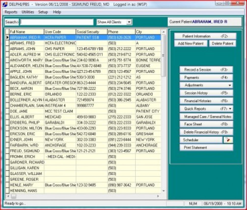Select patient AINSWORTH, MARY

(27, 60)
